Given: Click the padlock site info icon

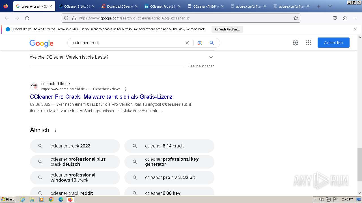Looking at the screenshot, I should pos(74,18).
